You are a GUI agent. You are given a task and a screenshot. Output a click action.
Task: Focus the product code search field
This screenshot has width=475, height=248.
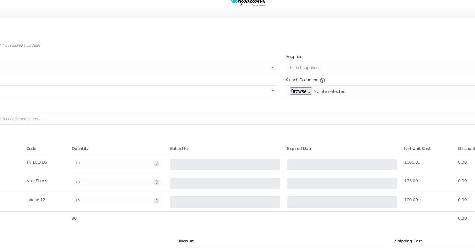237,119
